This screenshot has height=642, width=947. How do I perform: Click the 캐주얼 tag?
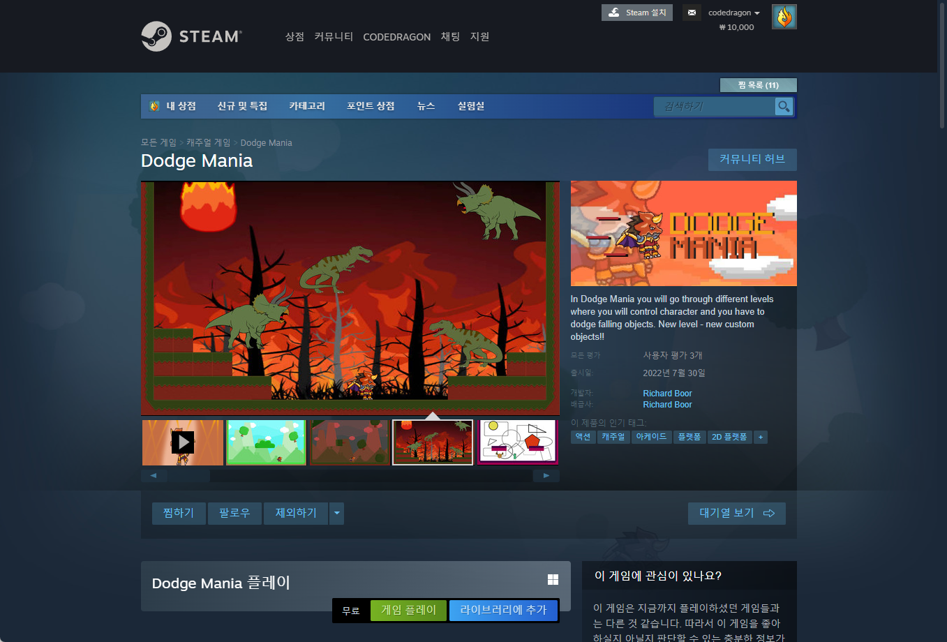(613, 437)
